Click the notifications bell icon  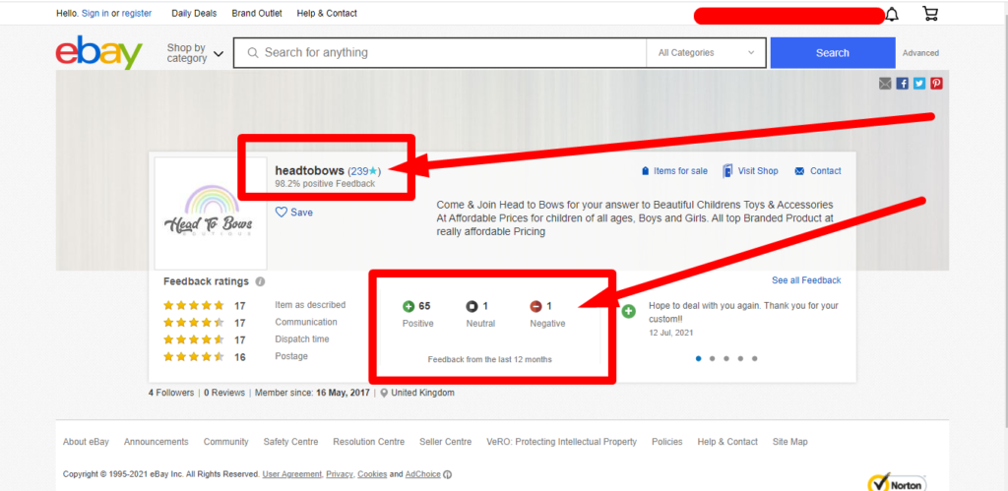[892, 14]
